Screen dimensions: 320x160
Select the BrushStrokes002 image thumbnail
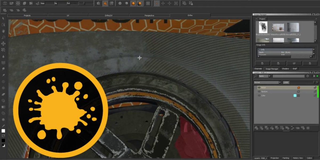click(263, 27)
